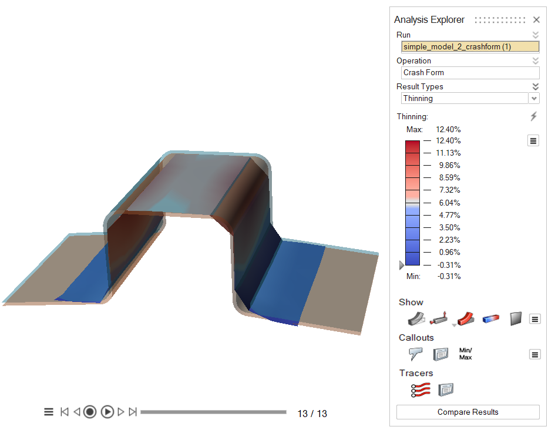Open the legend options menu button

tap(533, 140)
